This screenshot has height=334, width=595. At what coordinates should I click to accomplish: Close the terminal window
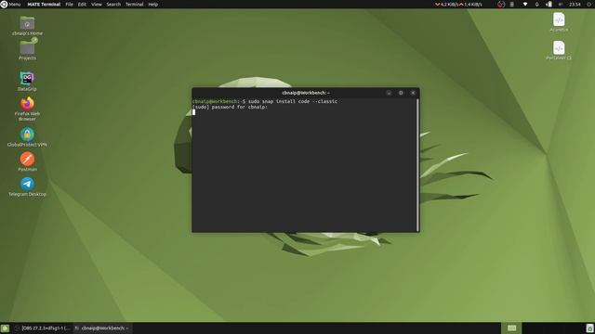tap(413, 93)
